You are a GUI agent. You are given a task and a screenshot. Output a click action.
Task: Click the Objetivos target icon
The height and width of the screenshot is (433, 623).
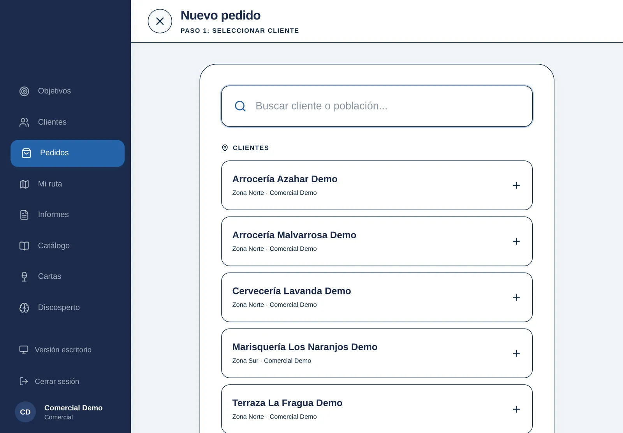click(x=24, y=91)
